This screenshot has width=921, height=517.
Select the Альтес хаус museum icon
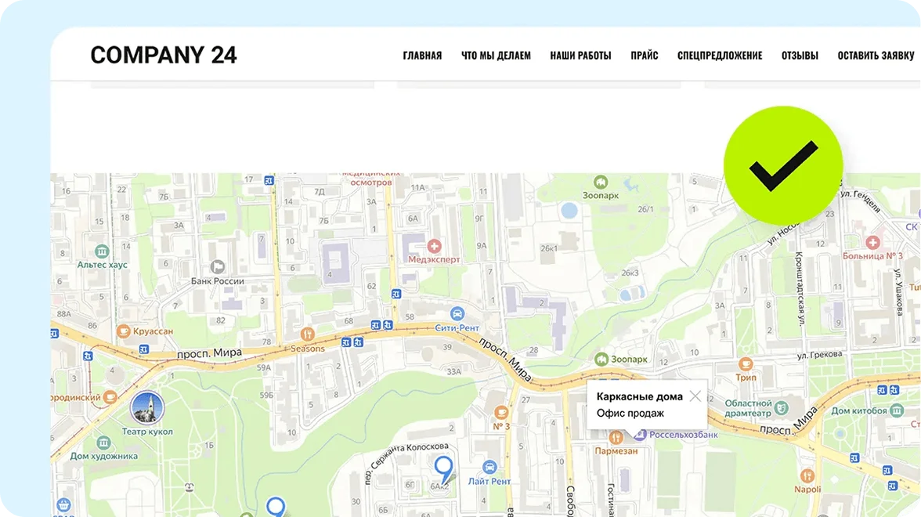[102, 251]
